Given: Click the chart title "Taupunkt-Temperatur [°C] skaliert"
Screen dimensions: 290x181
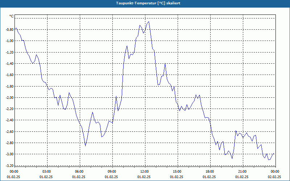Looking at the screenshot, I should point(148,3).
